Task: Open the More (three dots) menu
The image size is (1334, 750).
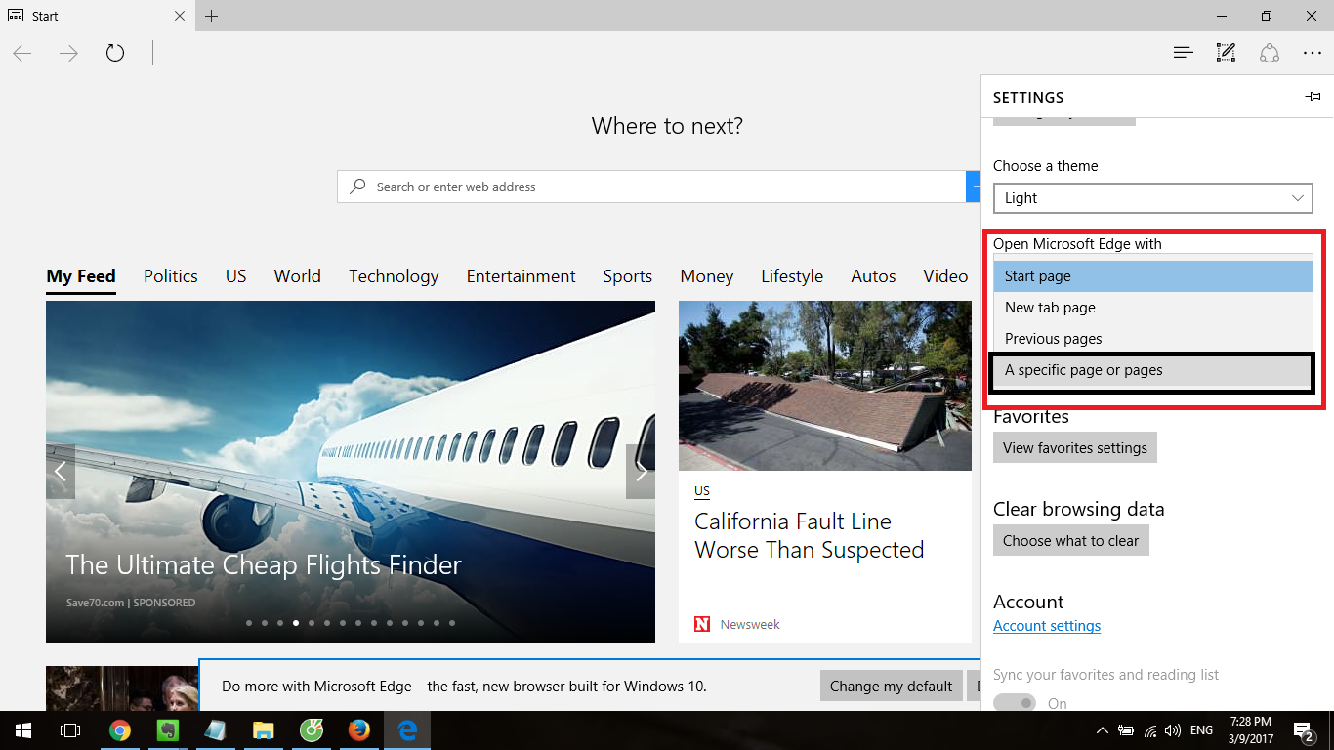Action: (1312, 53)
